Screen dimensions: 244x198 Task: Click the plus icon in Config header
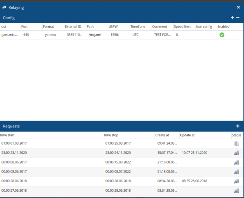(232, 17)
